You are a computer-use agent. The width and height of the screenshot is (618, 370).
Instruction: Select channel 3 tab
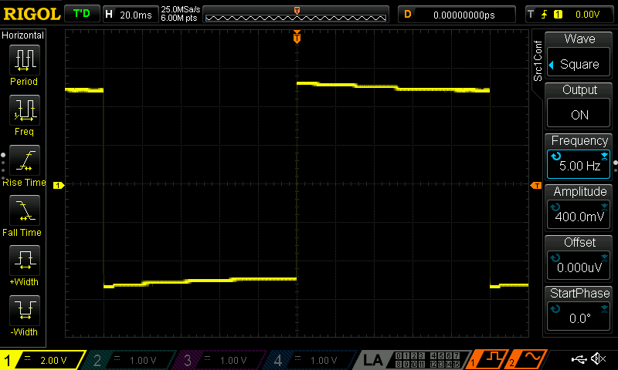click(221, 360)
